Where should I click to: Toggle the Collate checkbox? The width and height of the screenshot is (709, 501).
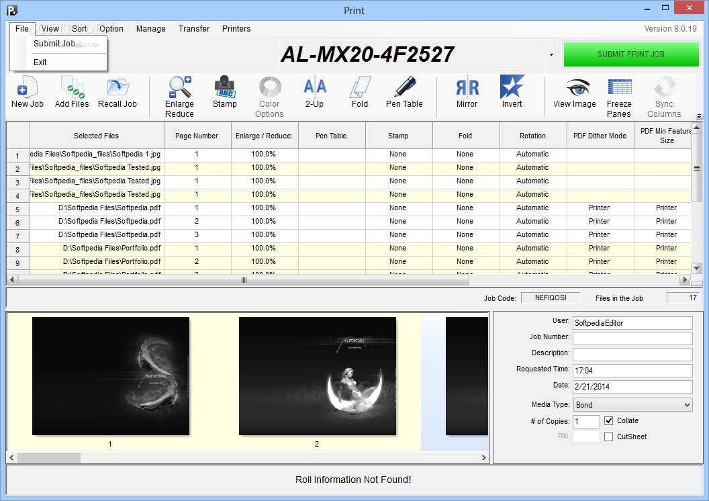(608, 420)
